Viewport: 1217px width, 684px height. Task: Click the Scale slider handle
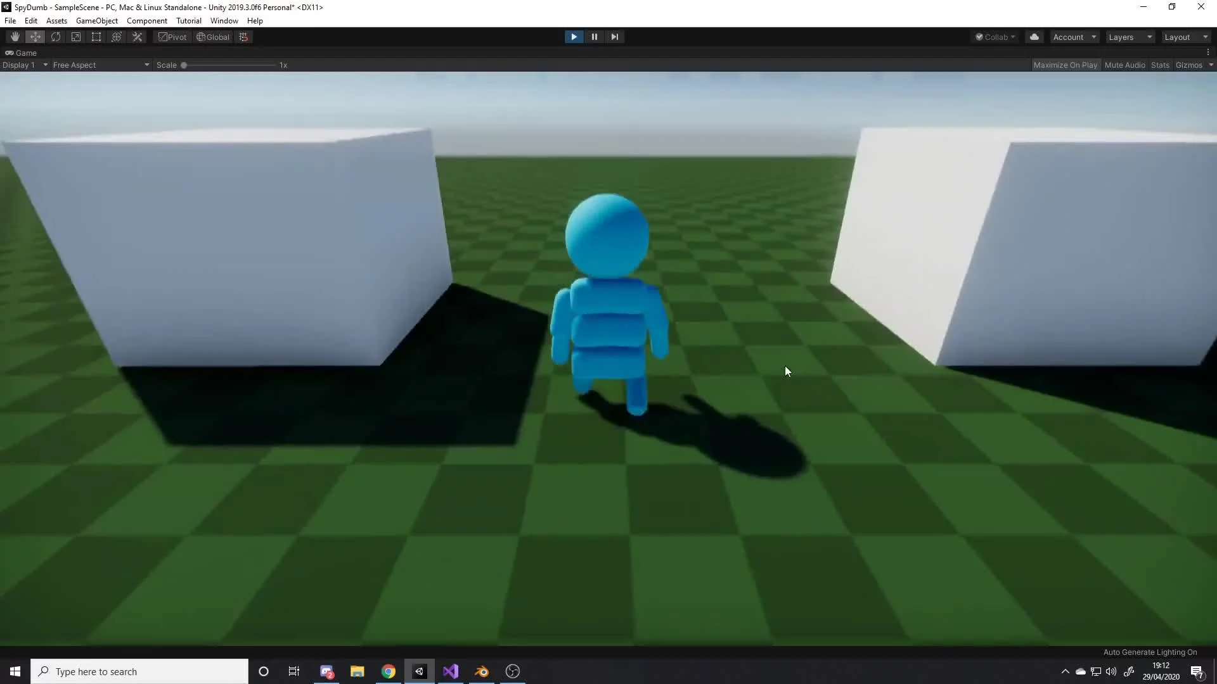pos(184,65)
